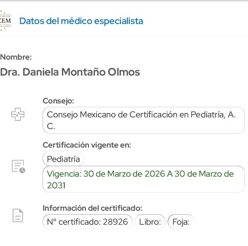Click the 'Libro:' chip
Viewport: 248px width, 246px height.
(x=150, y=222)
